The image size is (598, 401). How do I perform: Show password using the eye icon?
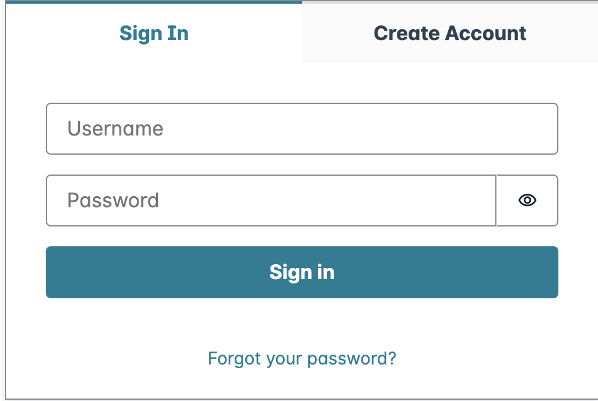pyautogui.click(x=527, y=200)
